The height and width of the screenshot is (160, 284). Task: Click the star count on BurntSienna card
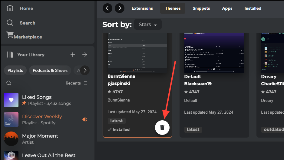coord(115,92)
